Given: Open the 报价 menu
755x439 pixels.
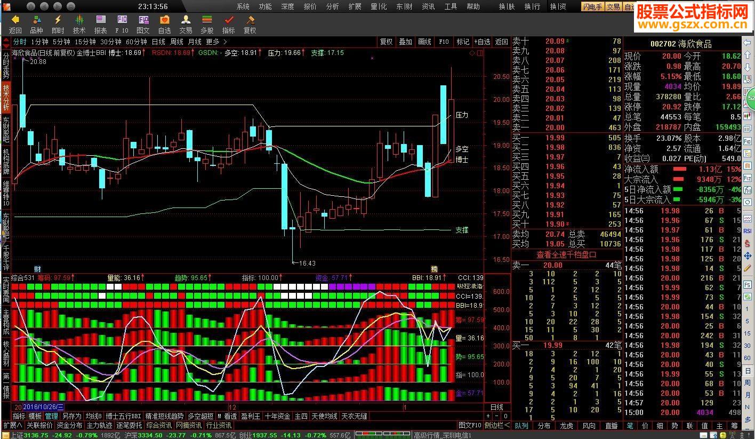Looking at the screenshot, I should [x=310, y=6].
